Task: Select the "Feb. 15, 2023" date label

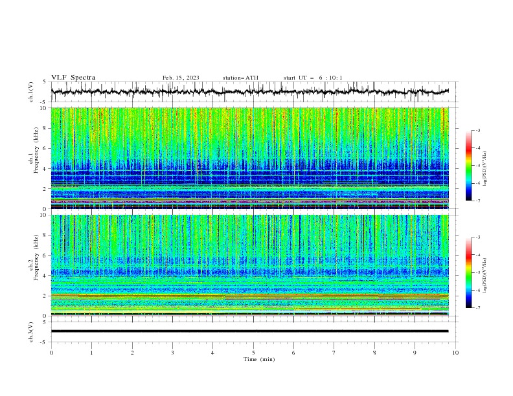Action: (181, 78)
